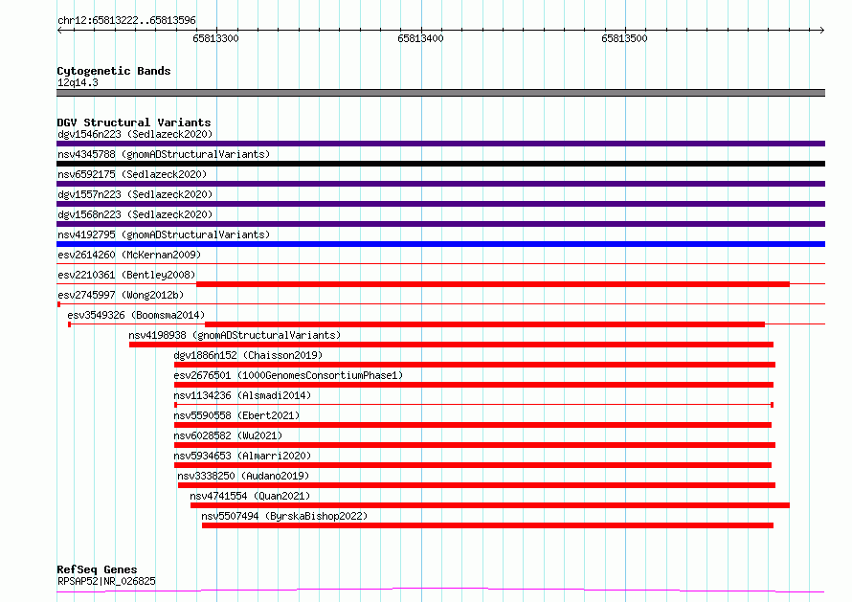The width and height of the screenshot is (852, 602).
Task: Click nsv5507494 (ByrskaBishop2022) label
Action: pyautogui.click(x=284, y=516)
